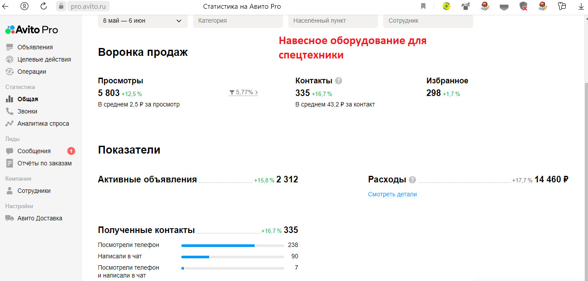The height and width of the screenshot is (281, 588).
Task: Click the Избранное count 298
Action: 433,93
